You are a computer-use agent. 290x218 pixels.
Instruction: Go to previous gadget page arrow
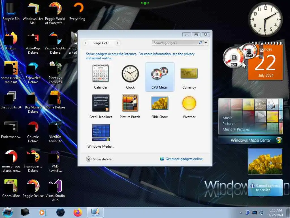click(86, 43)
